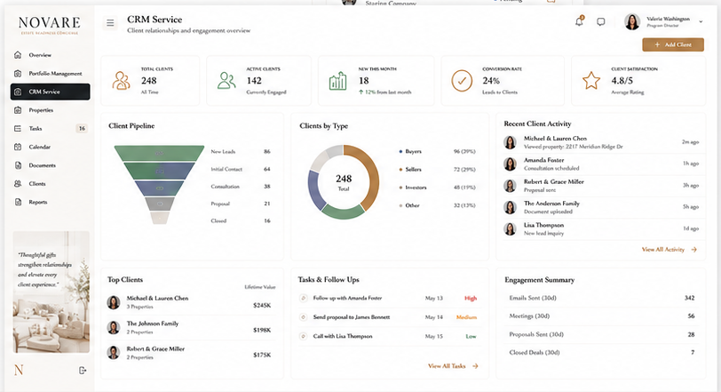This screenshot has height=392, width=721.
Task: Click the Proposal pipeline label
Action: tap(220, 204)
